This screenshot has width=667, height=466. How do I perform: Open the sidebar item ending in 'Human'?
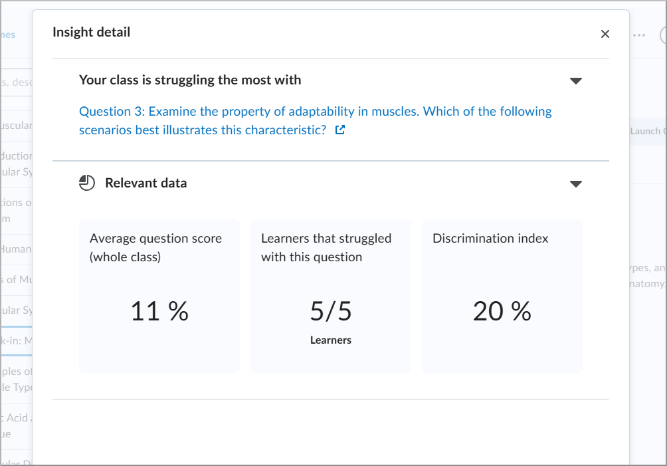pyautogui.click(x=16, y=249)
